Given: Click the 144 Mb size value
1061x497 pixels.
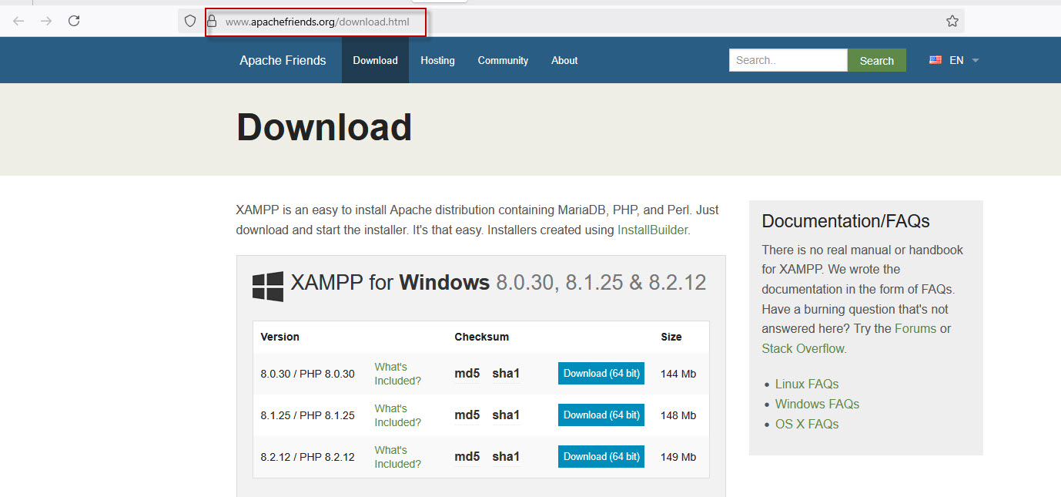Looking at the screenshot, I should point(678,374).
